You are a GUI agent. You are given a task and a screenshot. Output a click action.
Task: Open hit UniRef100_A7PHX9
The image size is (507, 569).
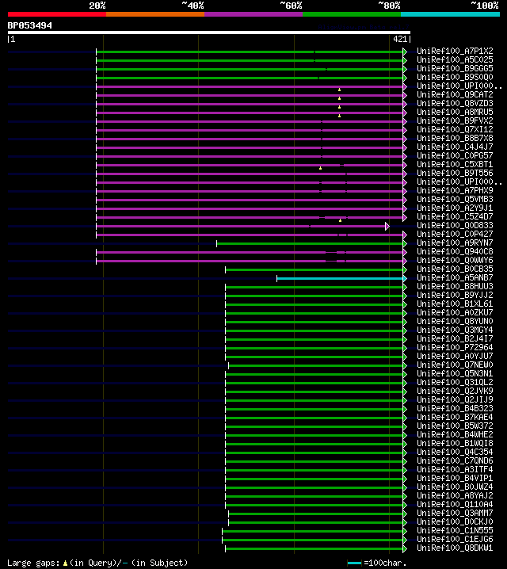(455, 190)
